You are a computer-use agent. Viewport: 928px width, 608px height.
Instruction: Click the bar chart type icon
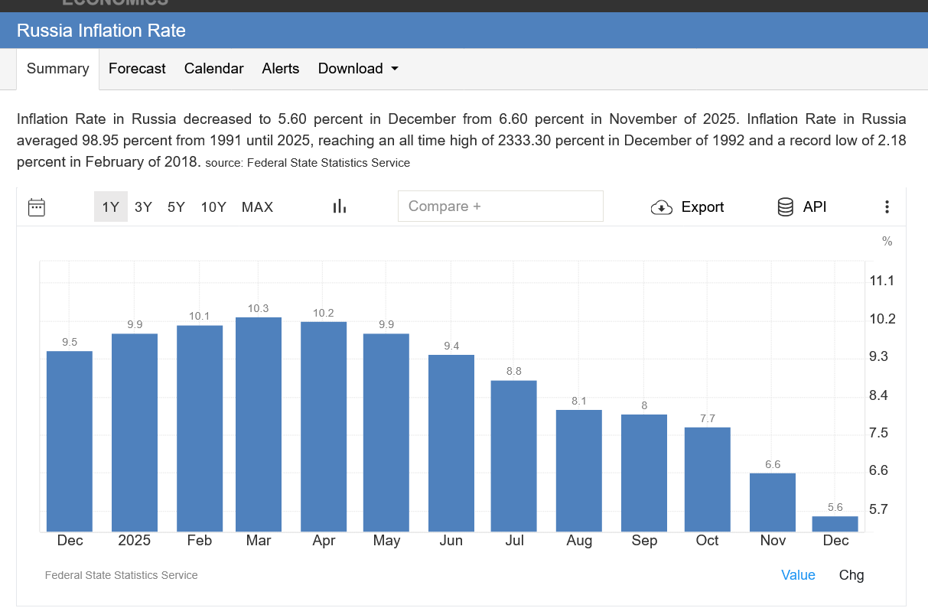[x=340, y=206]
